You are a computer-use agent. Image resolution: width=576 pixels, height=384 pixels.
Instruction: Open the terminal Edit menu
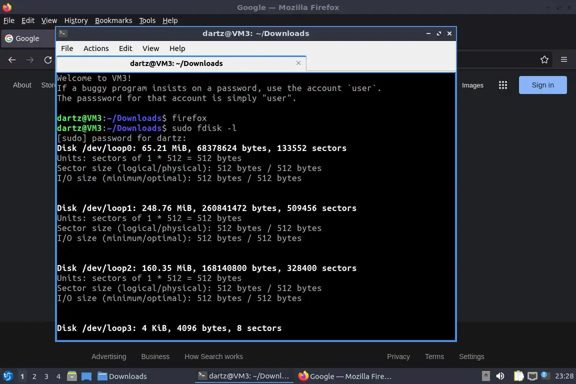125,48
